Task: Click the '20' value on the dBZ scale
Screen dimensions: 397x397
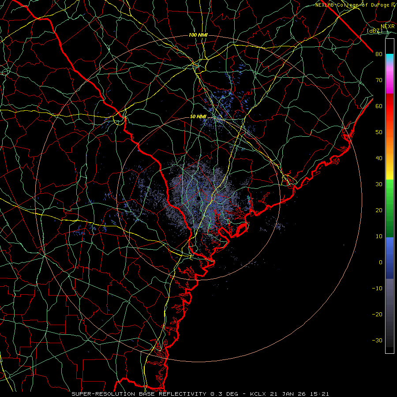Action: click(379, 210)
